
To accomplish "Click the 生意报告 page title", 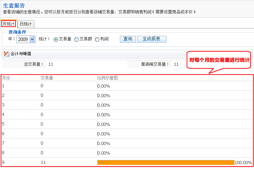I will (14, 5).
